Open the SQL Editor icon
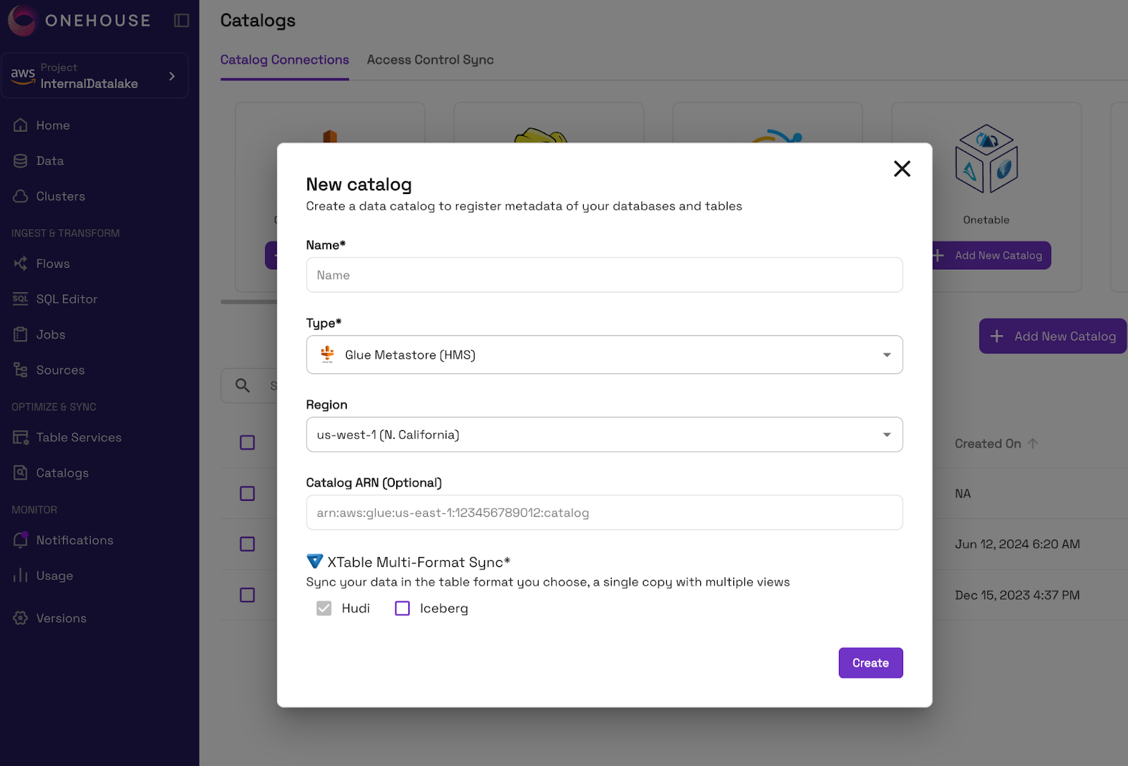This screenshot has width=1128, height=766. [x=20, y=299]
